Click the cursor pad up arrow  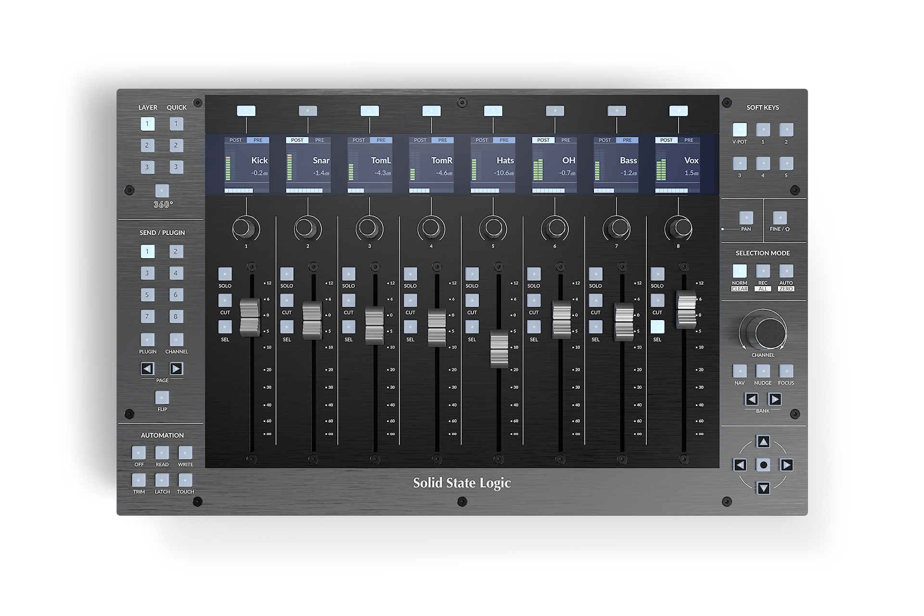763,441
